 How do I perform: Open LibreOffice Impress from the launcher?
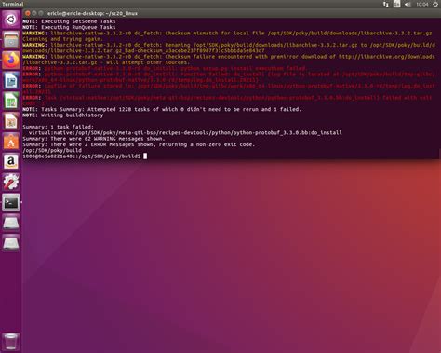tap(11, 121)
